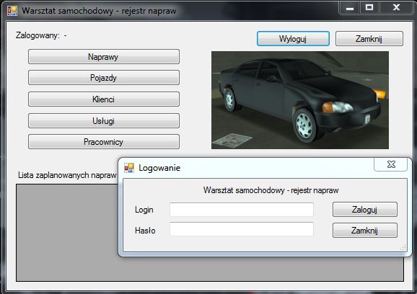
Task: Click the 'Zalogowany: -' label
Action: 41,35
